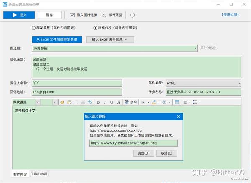Click the font color A icon
The image size is (251, 183).
(x=143, y=102)
